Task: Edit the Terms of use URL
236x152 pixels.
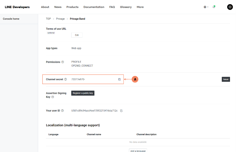Action: coord(77,35)
